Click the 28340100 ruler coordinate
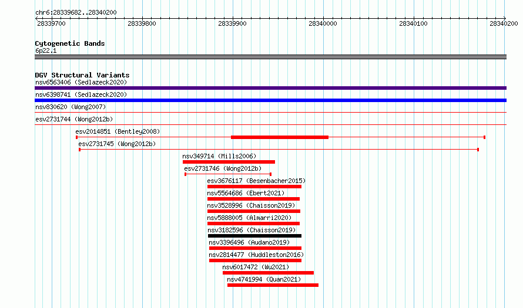 (x=413, y=23)
